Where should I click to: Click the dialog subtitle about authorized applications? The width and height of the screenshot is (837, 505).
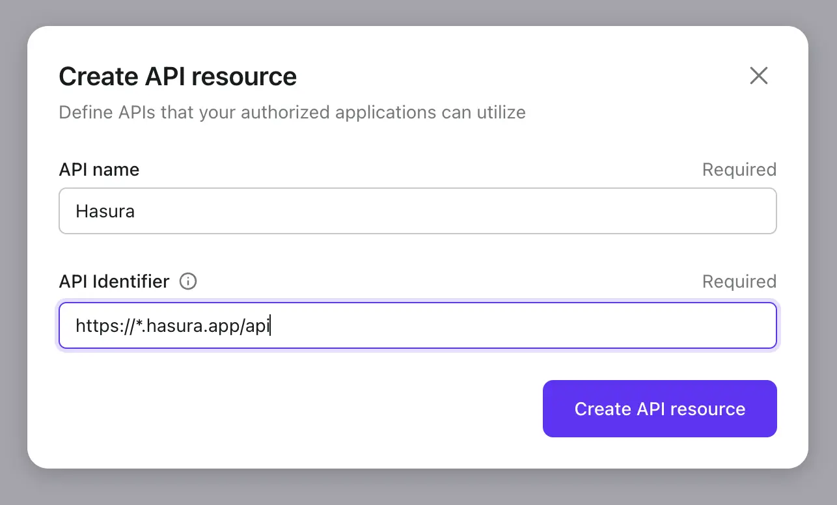[x=292, y=112]
